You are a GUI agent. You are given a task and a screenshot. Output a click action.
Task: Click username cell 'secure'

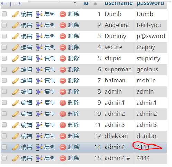click(113, 47)
